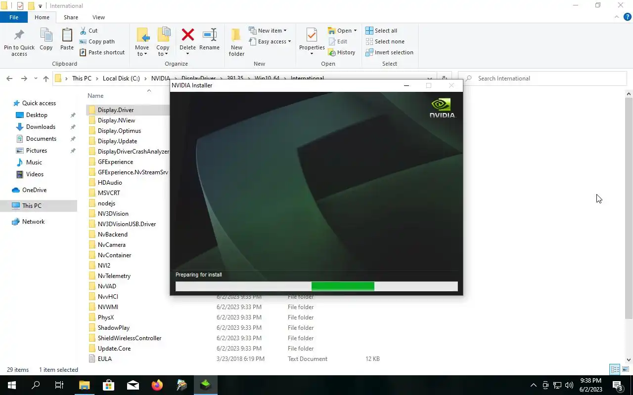Image resolution: width=633 pixels, height=395 pixels.
Task: Click the installer progress bar
Action: pos(316,286)
